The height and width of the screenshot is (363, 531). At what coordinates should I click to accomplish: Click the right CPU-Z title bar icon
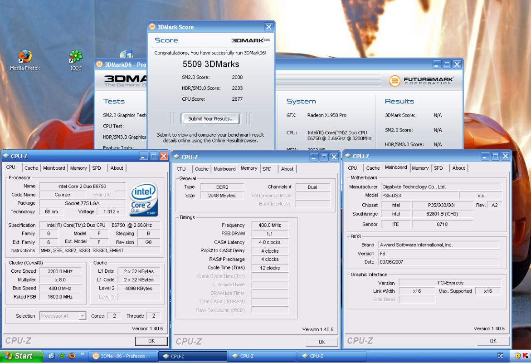tap(348, 156)
